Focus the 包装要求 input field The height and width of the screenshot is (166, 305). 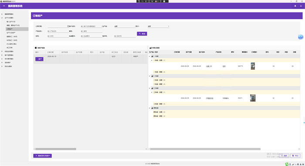tap(91, 36)
